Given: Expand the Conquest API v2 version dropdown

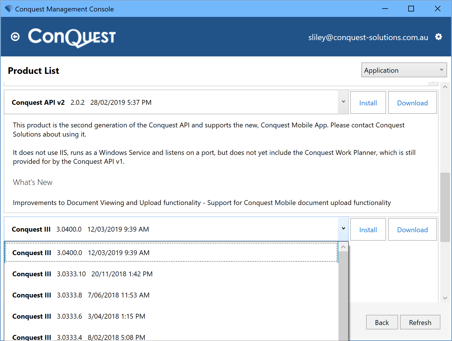Looking at the screenshot, I should (x=343, y=102).
